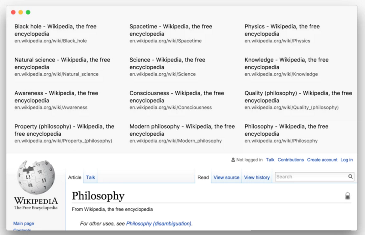
Task: Click the Wikipedia globe logo
Action: (36, 177)
